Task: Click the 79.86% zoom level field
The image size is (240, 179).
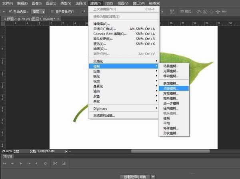Action: tap(7, 151)
